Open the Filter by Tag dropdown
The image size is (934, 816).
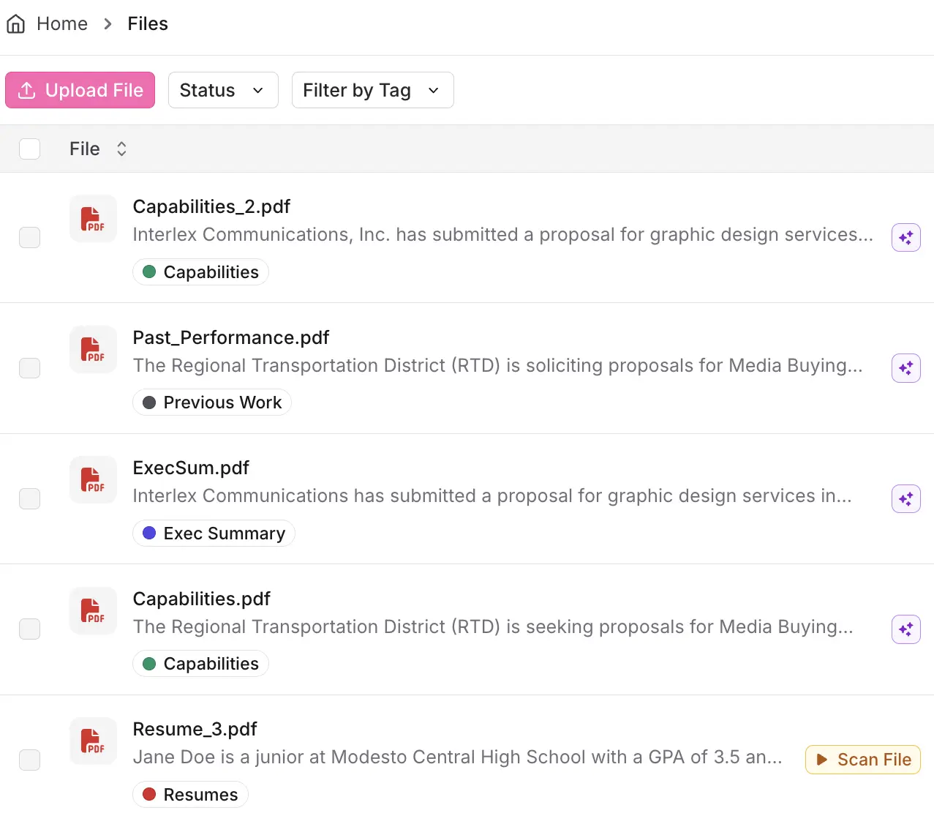point(372,89)
